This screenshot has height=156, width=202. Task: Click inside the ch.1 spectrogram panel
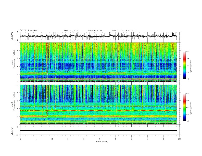pos(98,62)
